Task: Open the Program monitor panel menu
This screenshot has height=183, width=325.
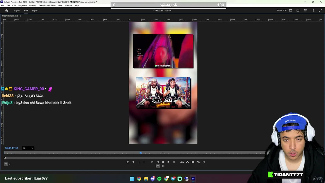Action: (x=21, y=16)
